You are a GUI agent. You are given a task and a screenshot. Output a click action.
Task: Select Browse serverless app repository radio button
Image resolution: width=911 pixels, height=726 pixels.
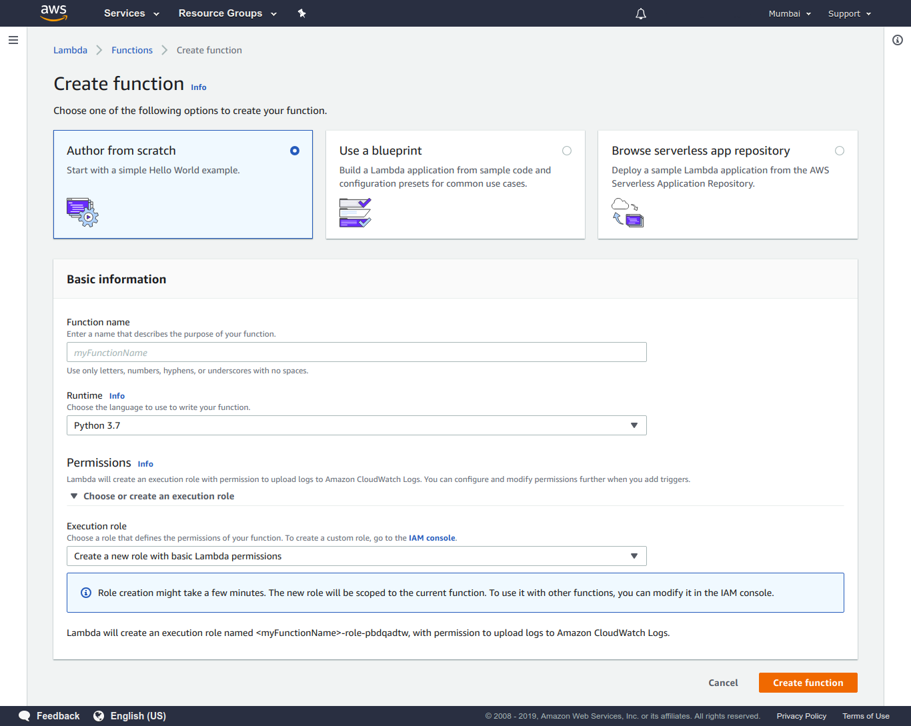click(x=840, y=151)
